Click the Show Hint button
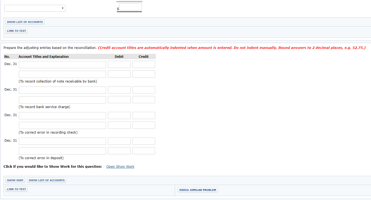 [x=15, y=180]
